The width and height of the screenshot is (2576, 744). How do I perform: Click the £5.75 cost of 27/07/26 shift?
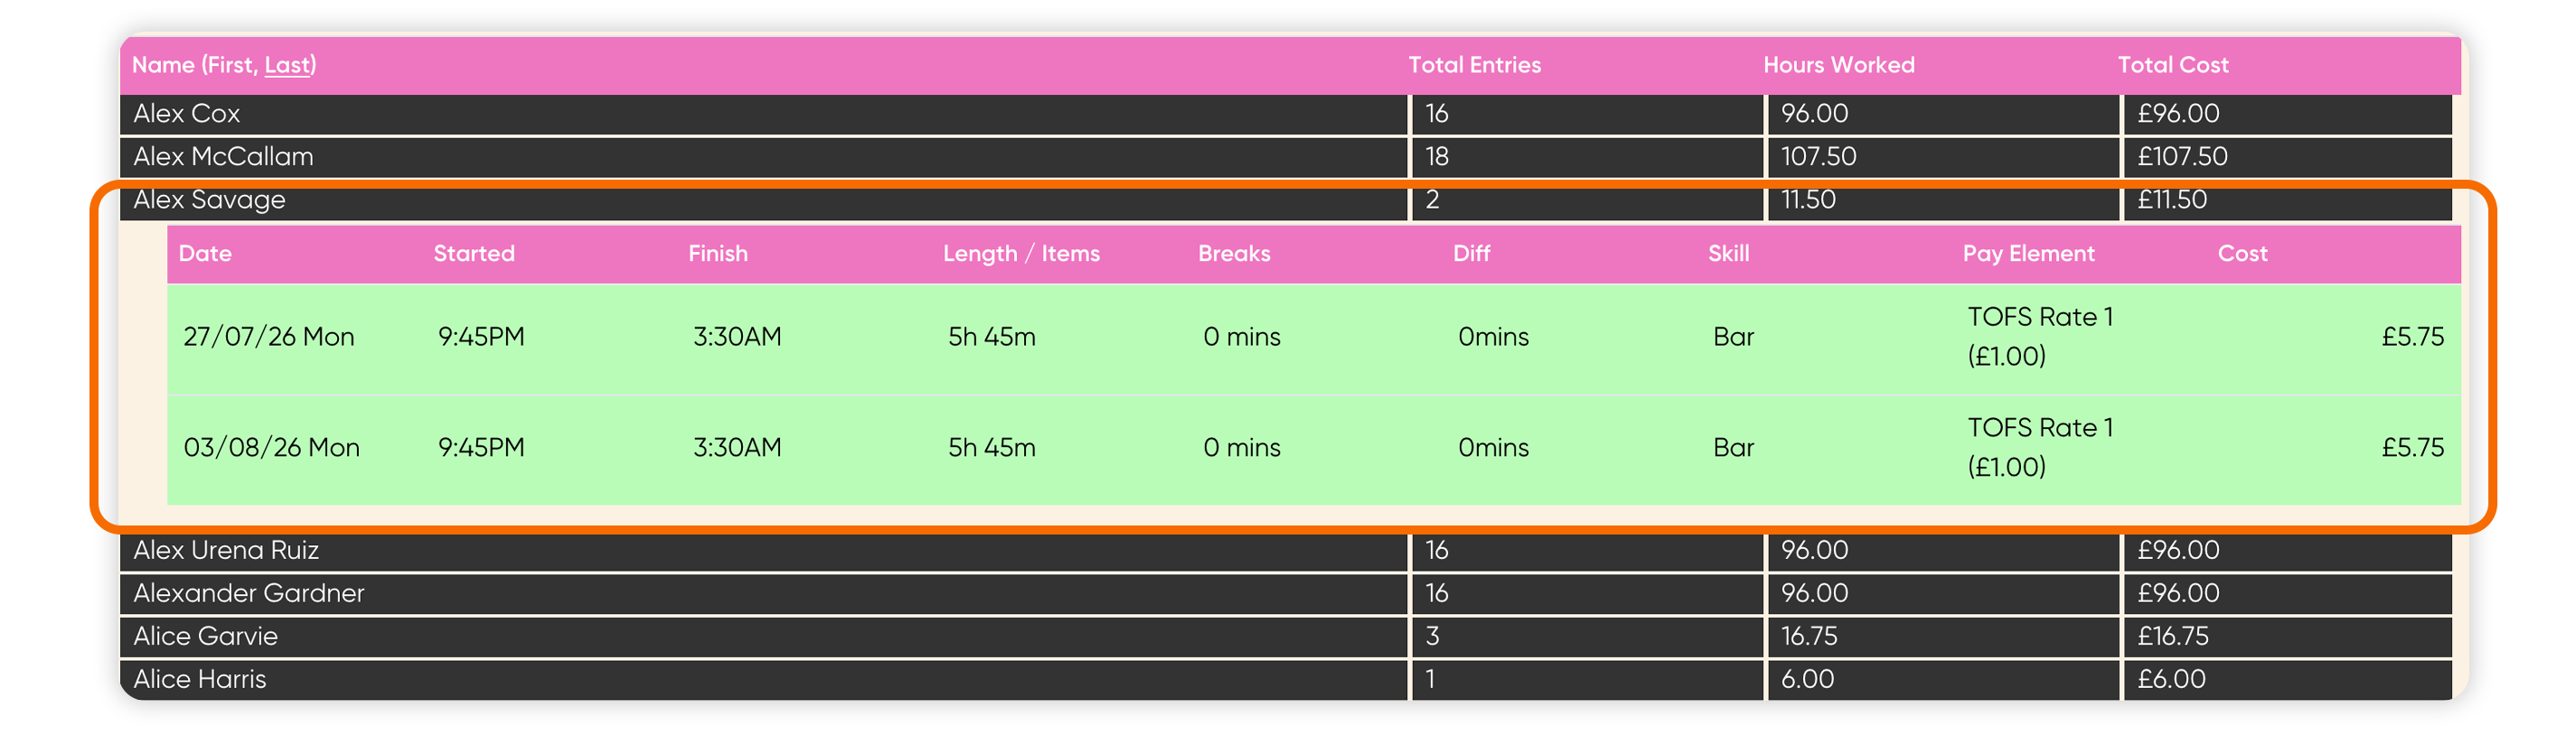coord(2412,337)
